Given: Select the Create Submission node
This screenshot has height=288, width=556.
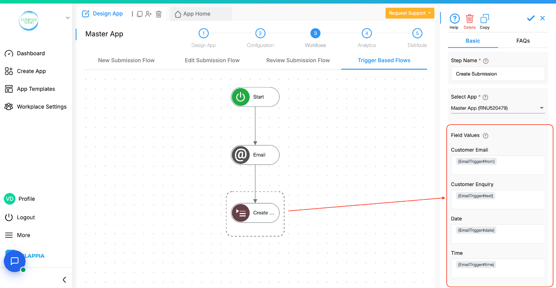Looking at the screenshot, I should (x=255, y=213).
